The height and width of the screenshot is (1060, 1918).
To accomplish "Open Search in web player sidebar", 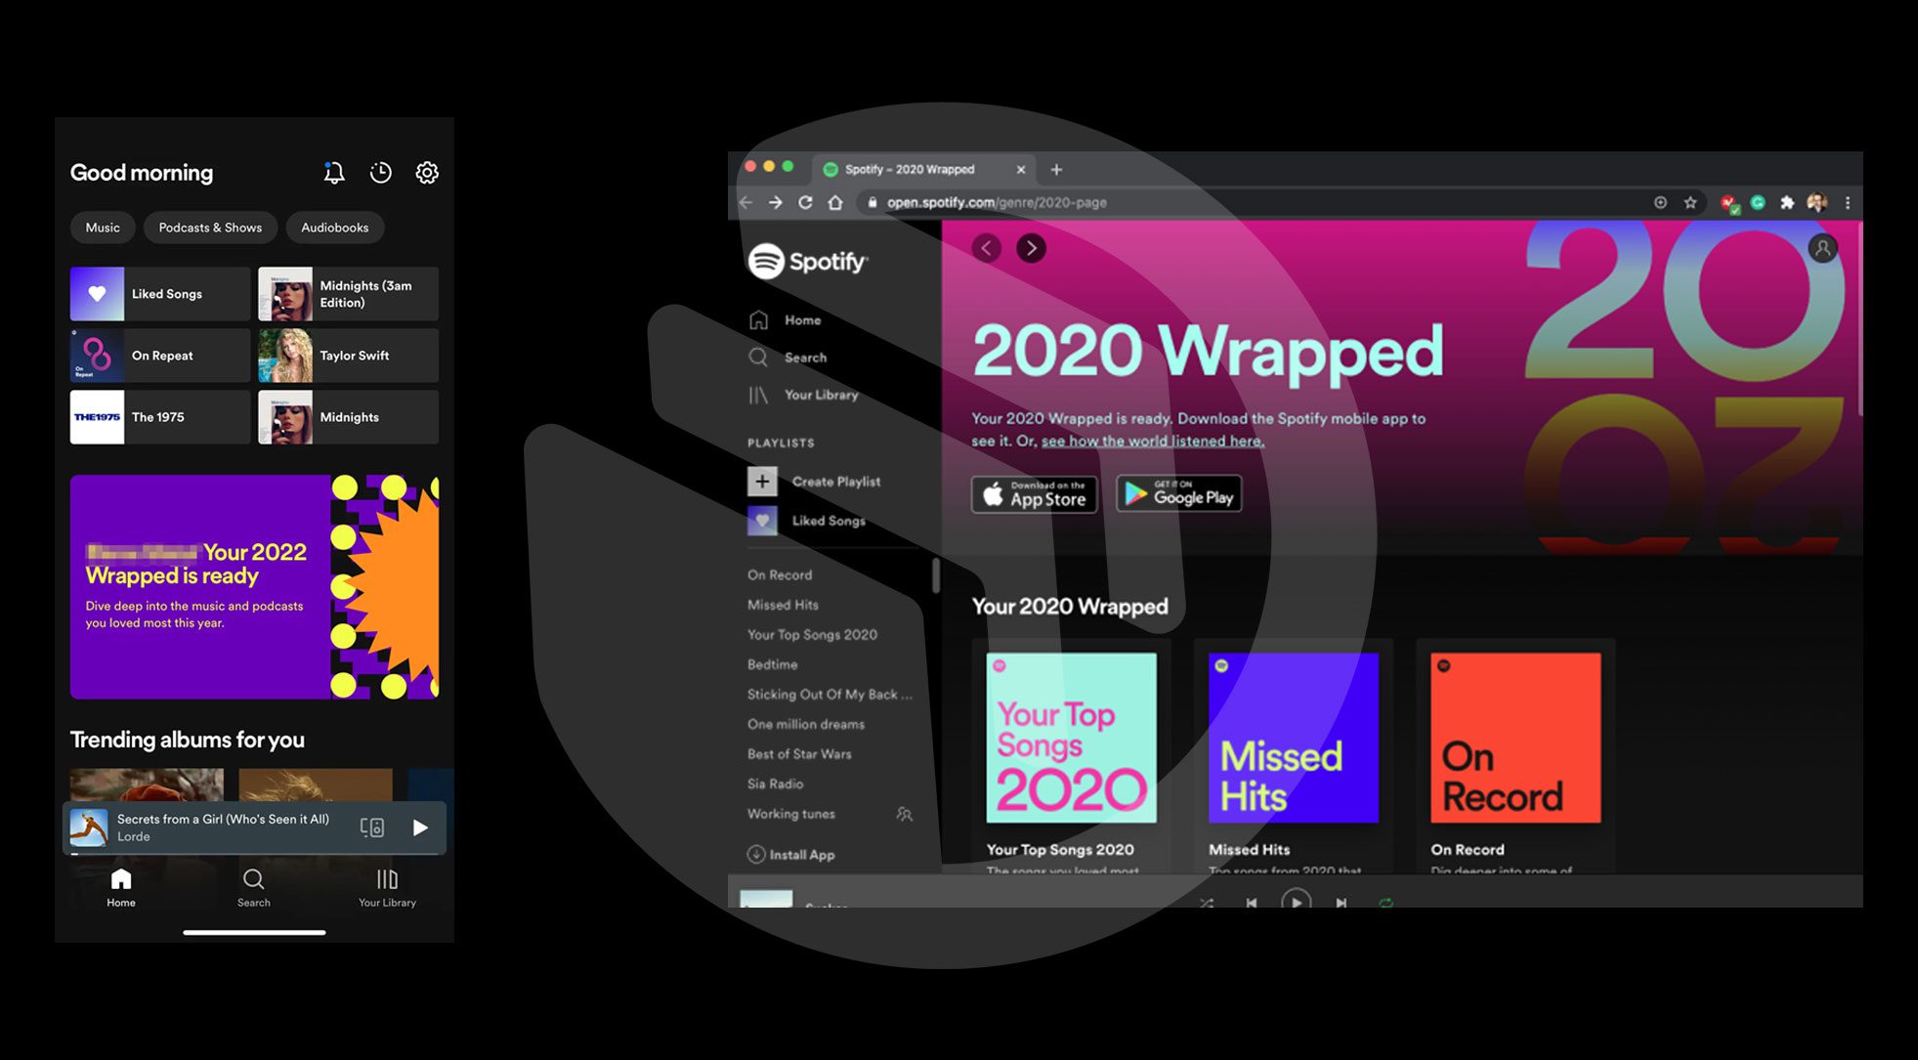I will pyautogui.click(x=788, y=358).
